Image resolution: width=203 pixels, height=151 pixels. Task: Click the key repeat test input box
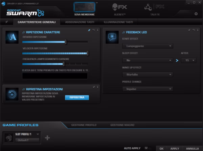[x=55, y=76]
